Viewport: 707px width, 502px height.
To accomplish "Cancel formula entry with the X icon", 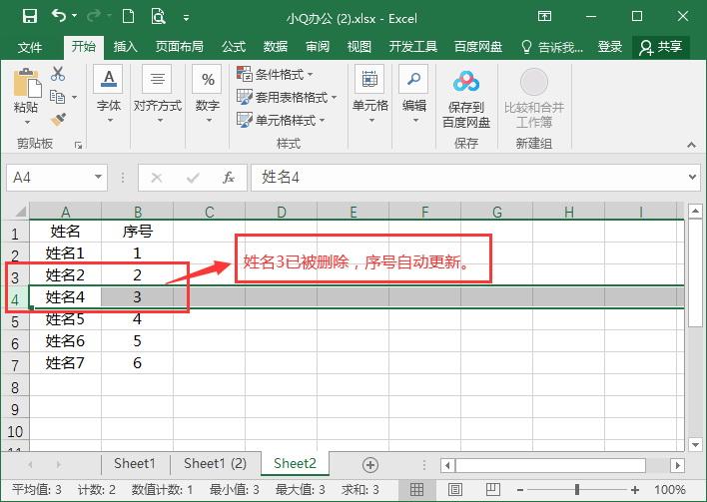I will [157, 178].
